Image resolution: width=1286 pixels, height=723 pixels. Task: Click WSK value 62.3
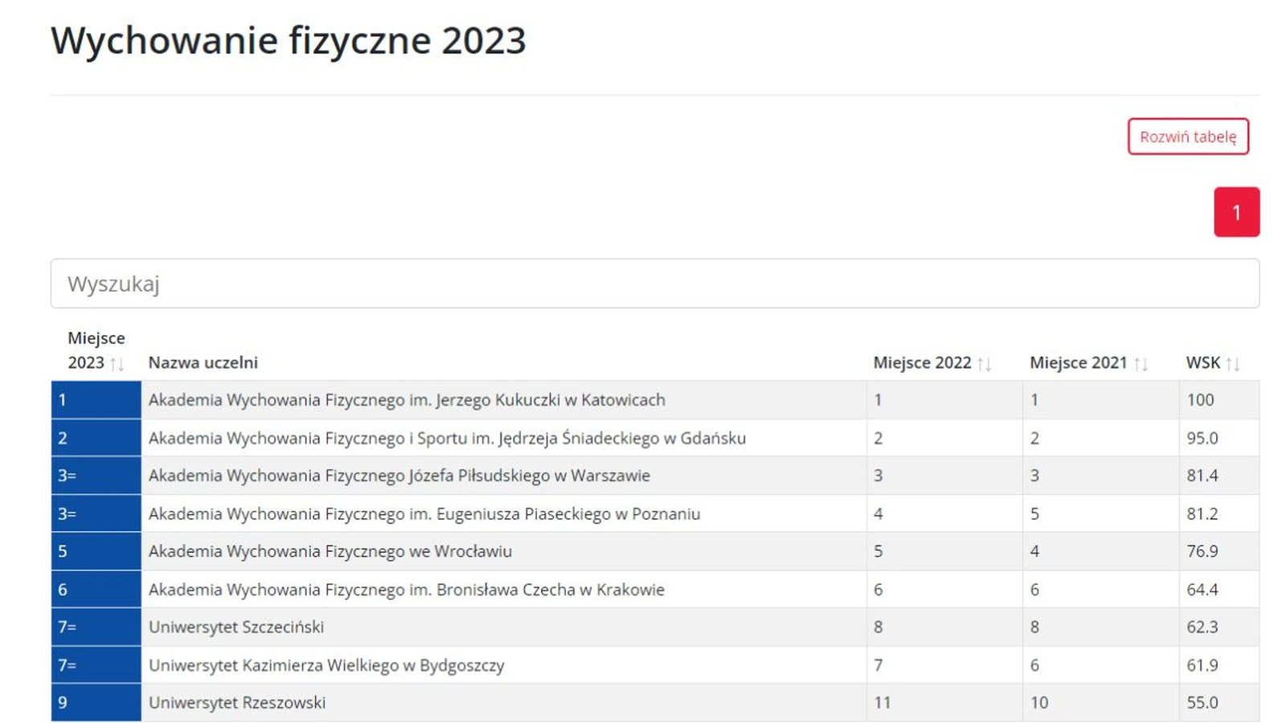1202,627
